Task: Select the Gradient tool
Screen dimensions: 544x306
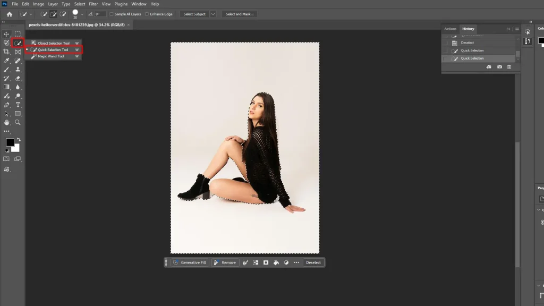Action: [x=6, y=87]
